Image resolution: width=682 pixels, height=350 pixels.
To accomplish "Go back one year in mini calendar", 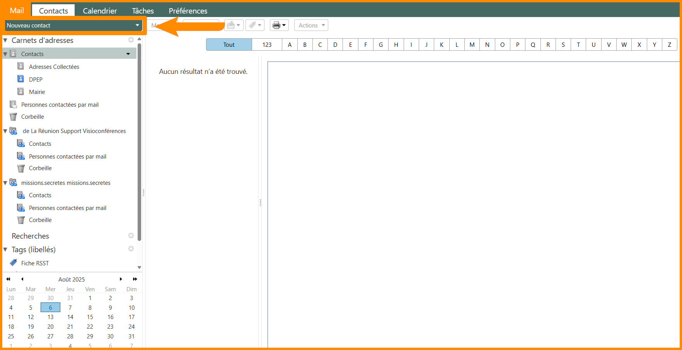I will (x=8, y=279).
